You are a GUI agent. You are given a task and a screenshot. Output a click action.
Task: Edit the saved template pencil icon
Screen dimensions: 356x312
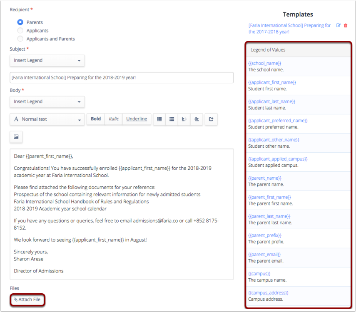(x=338, y=25)
